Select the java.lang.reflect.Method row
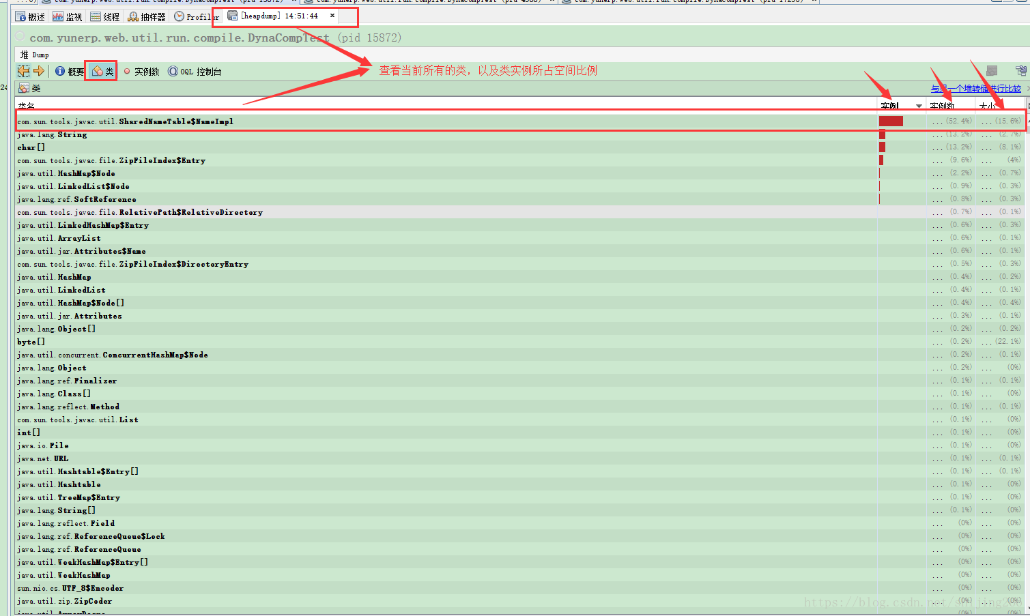The image size is (1030, 616). (x=521, y=407)
